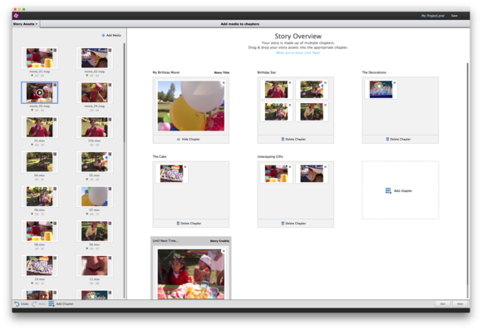The height and width of the screenshot is (330, 482).
Task: Select the movie_02.mpg asset thumbnail
Action: tap(95, 58)
